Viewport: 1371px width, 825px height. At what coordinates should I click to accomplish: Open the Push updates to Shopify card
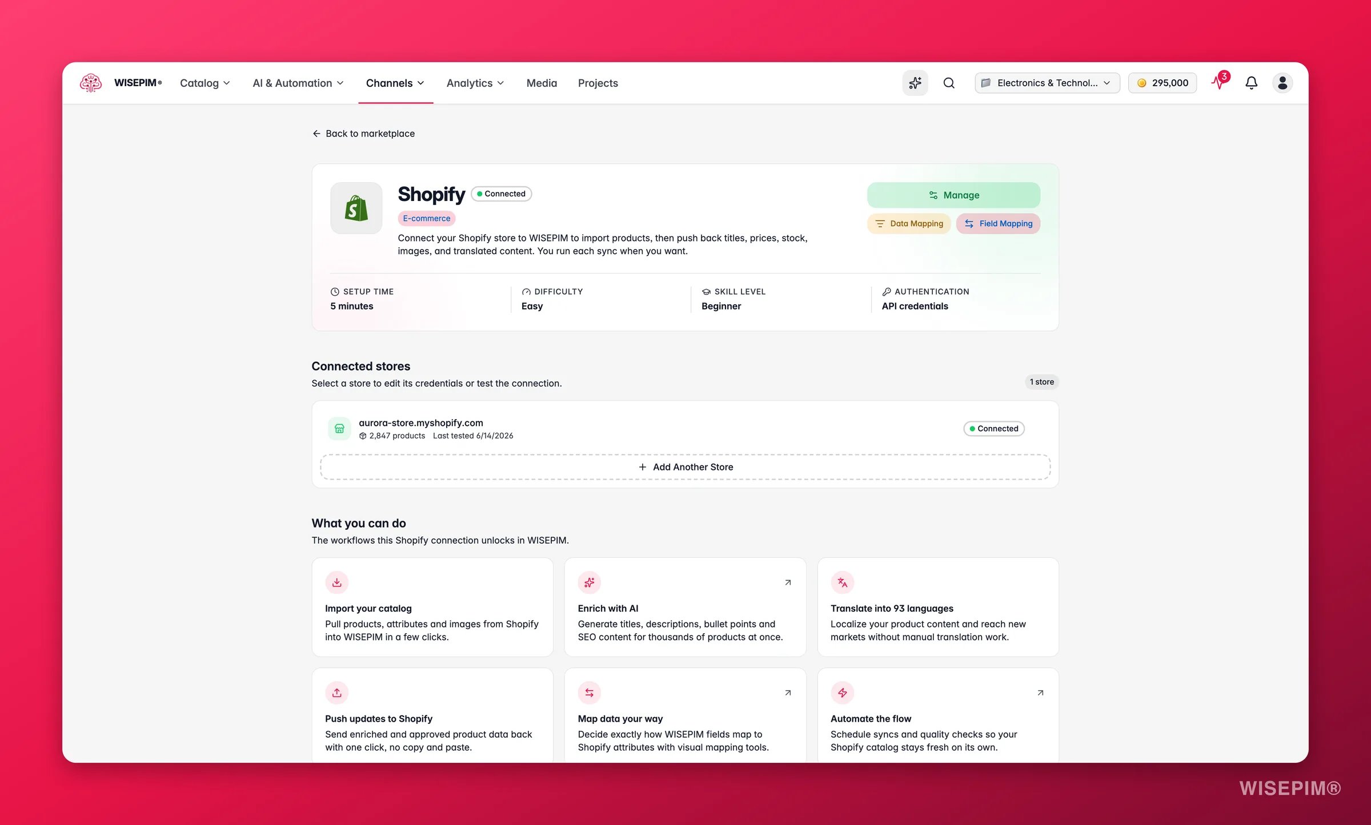click(432, 715)
